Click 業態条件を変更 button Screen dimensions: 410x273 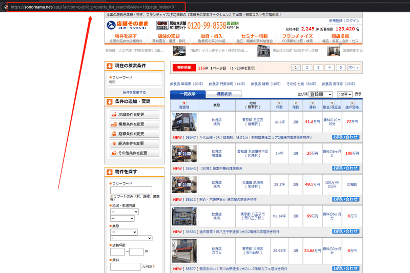pyautogui.click(x=134, y=124)
